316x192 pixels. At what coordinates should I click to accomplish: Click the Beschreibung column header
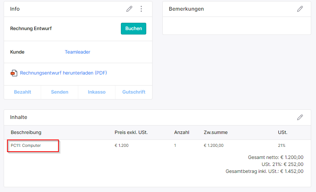pyautogui.click(x=26, y=133)
